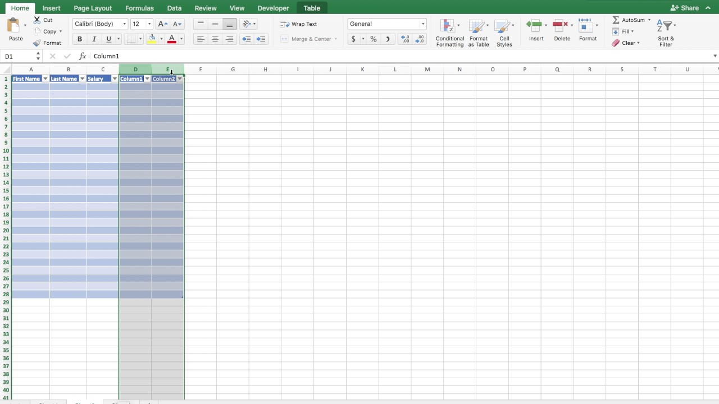Click the Copy icon

tap(37, 31)
